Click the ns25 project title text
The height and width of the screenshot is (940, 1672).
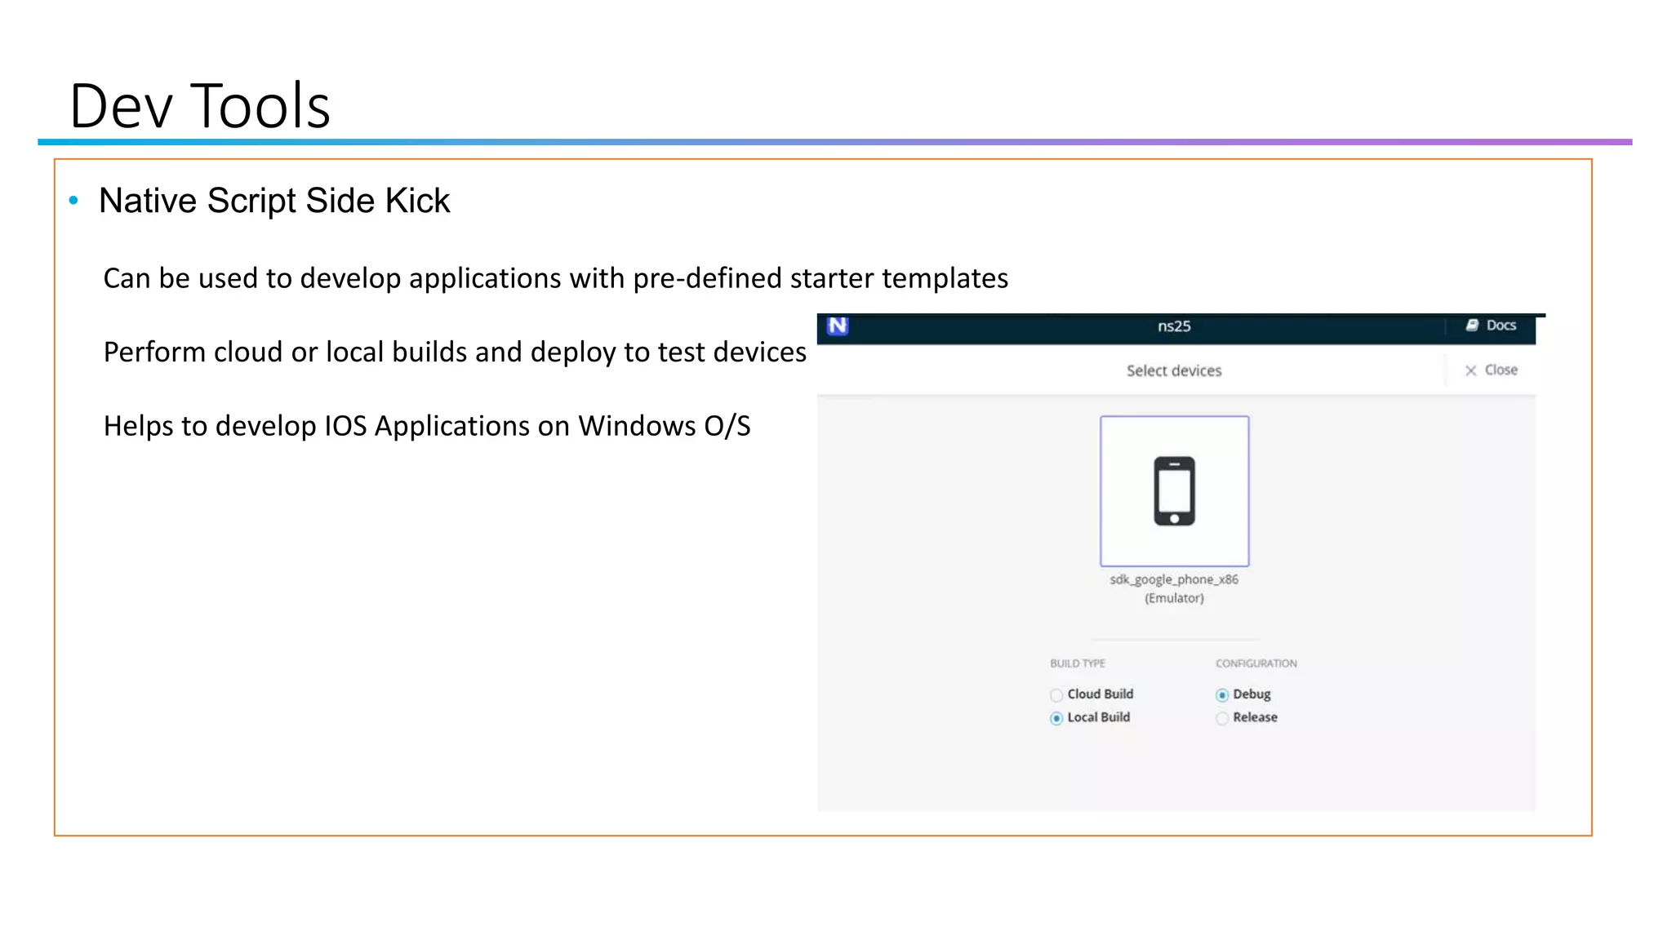coord(1174,326)
